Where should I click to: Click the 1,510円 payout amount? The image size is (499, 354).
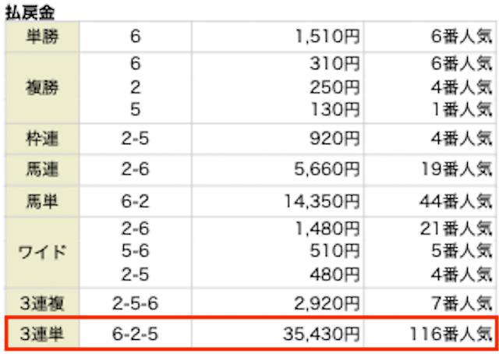pos(327,36)
